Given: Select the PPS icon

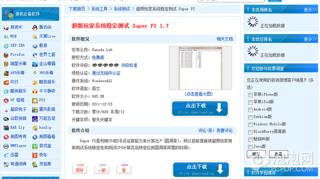Looking at the screenshot, I should [35, 101].
